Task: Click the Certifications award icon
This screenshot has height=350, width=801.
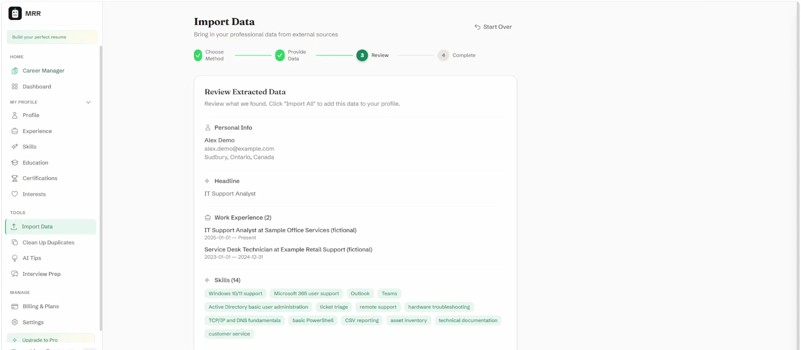Action: click(15, 178)
